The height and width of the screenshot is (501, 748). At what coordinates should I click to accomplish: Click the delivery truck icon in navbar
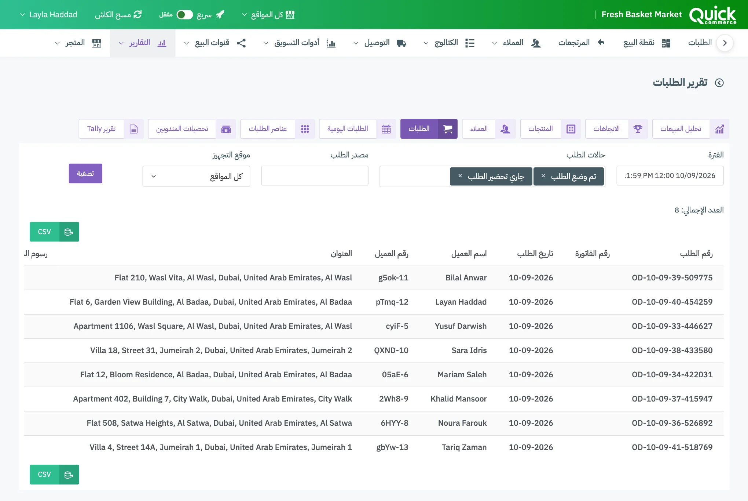[401, 43]
